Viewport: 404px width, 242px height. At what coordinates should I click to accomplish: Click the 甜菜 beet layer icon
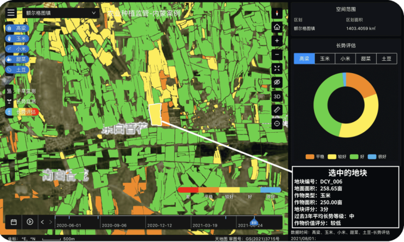(x=9, y=60)
